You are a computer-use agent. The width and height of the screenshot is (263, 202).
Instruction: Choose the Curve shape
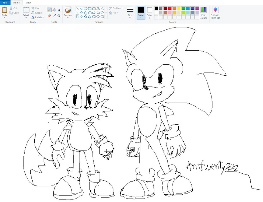point(81,9)
